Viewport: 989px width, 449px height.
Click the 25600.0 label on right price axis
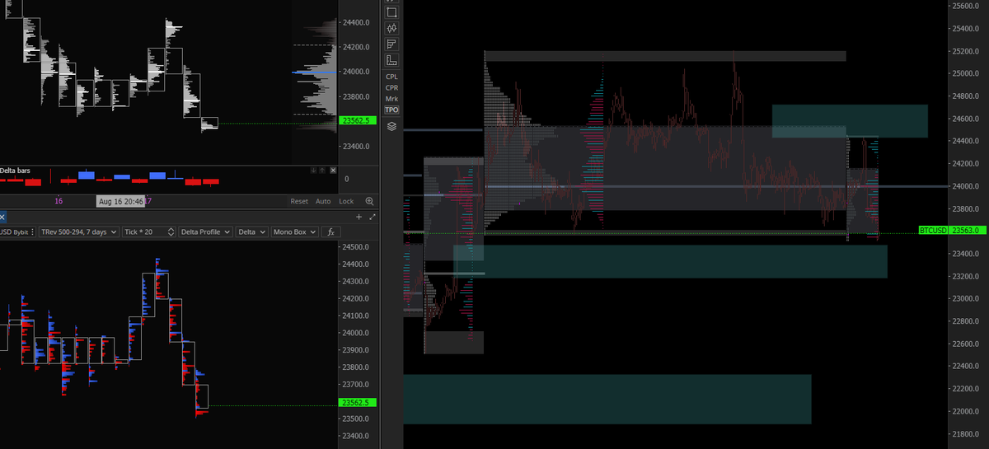tap(967, 6)
